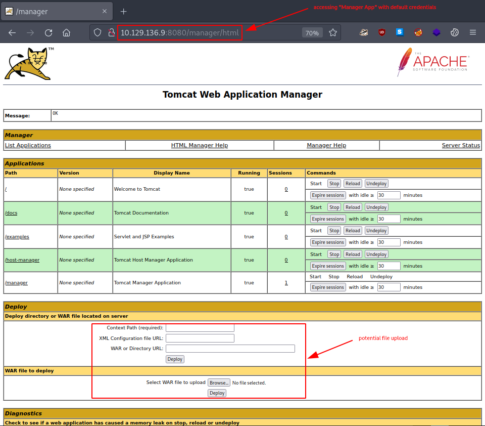
Task: Stop the /examples application
Action: tap(334, 230)
